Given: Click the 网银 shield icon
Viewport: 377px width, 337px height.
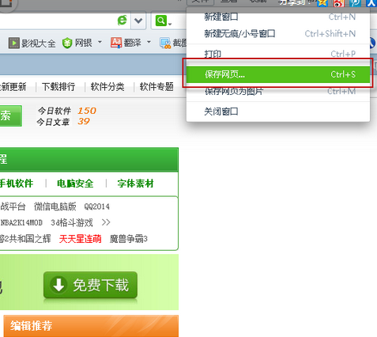Looking at the screenshot, I should (67, 43).
